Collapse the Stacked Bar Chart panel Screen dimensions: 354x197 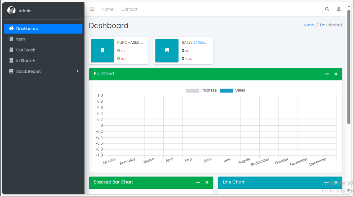tap(198, 183)
